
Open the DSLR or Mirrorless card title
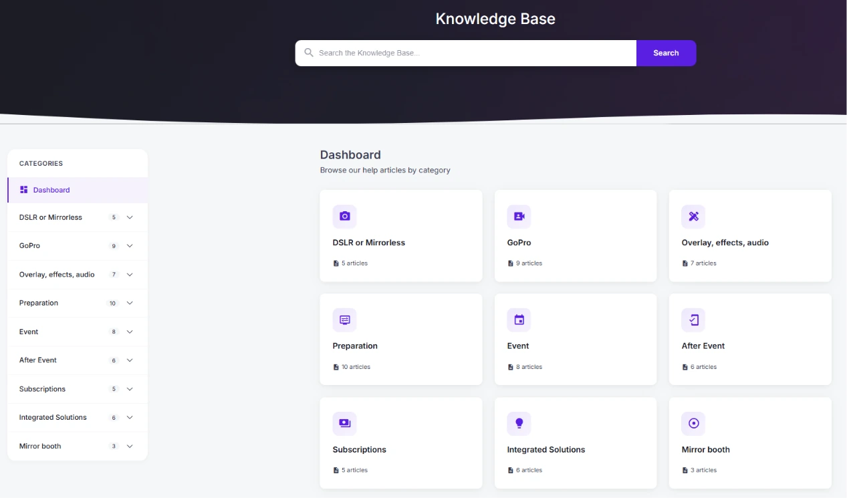369,243
